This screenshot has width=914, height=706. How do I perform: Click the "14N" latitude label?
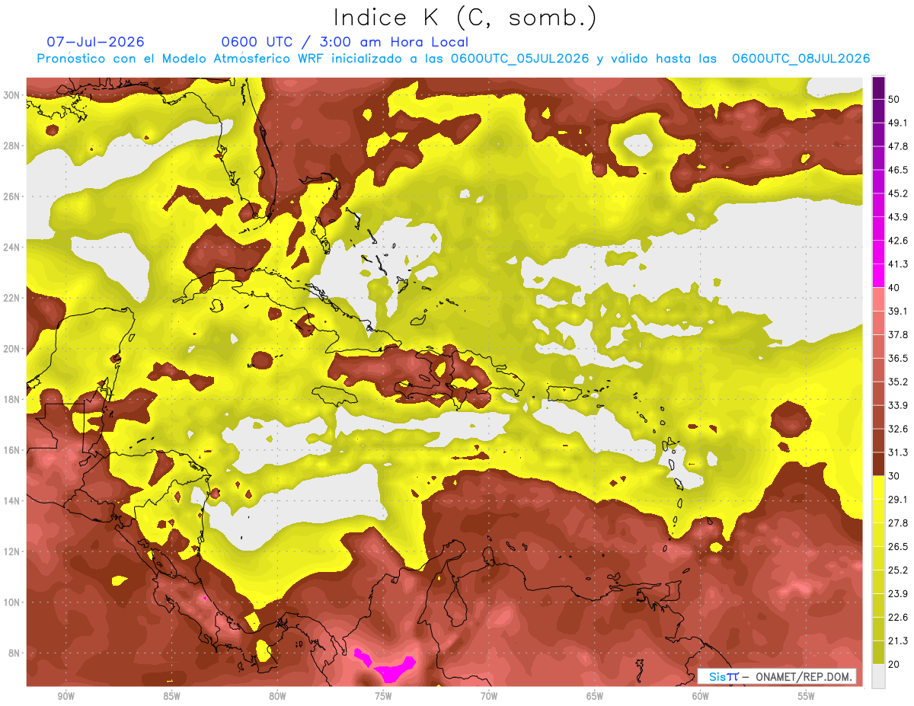pos(11,500)
